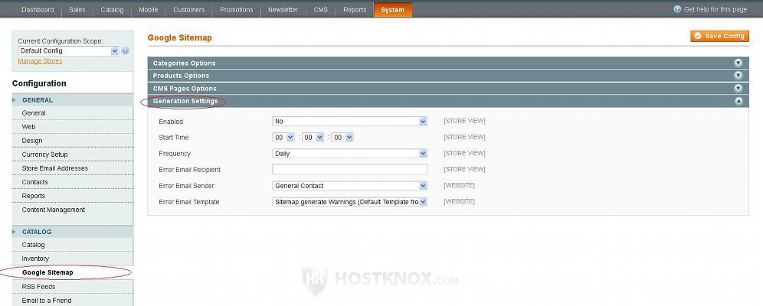Open the Current Configuration Scope dropdown

click(x=68, y=50)
